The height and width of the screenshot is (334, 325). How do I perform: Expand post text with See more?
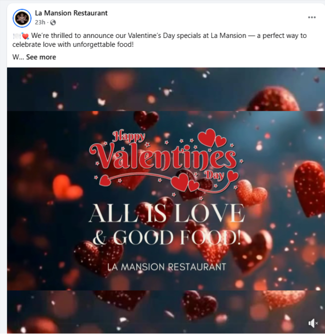click(41, 57)
